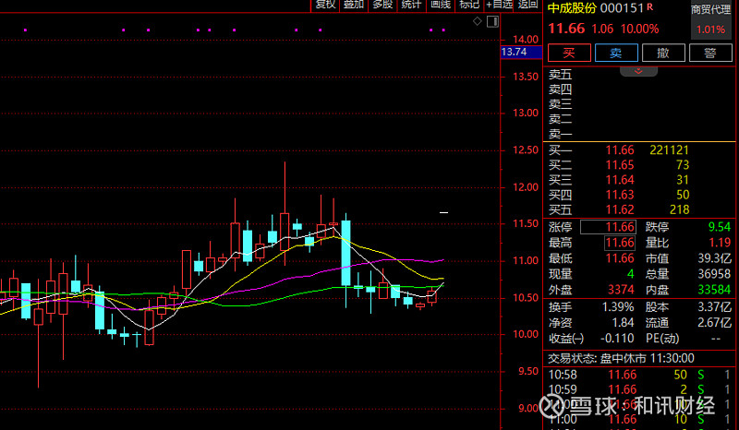
Task: Click the current price 11.66 headline
Action: coord(566,29)
